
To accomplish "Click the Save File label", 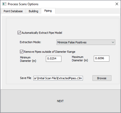I will pos(26,78).
